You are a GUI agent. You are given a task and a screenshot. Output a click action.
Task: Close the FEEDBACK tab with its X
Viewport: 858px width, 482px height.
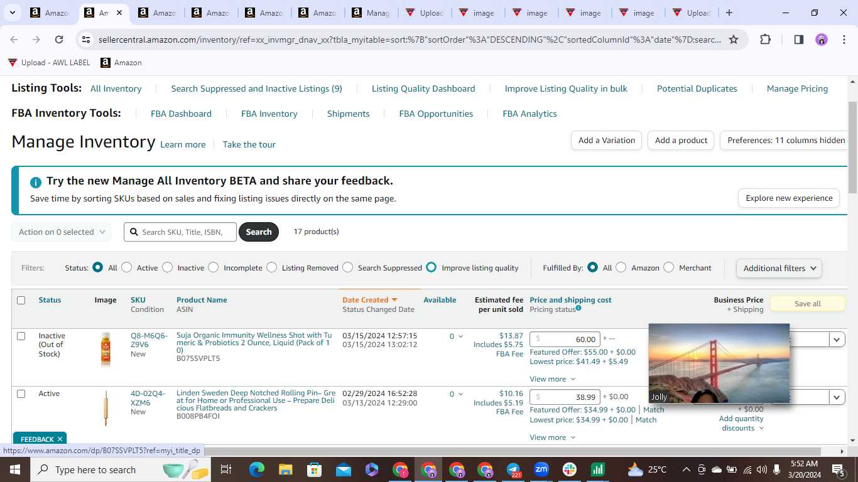click(x=60, y=439)
